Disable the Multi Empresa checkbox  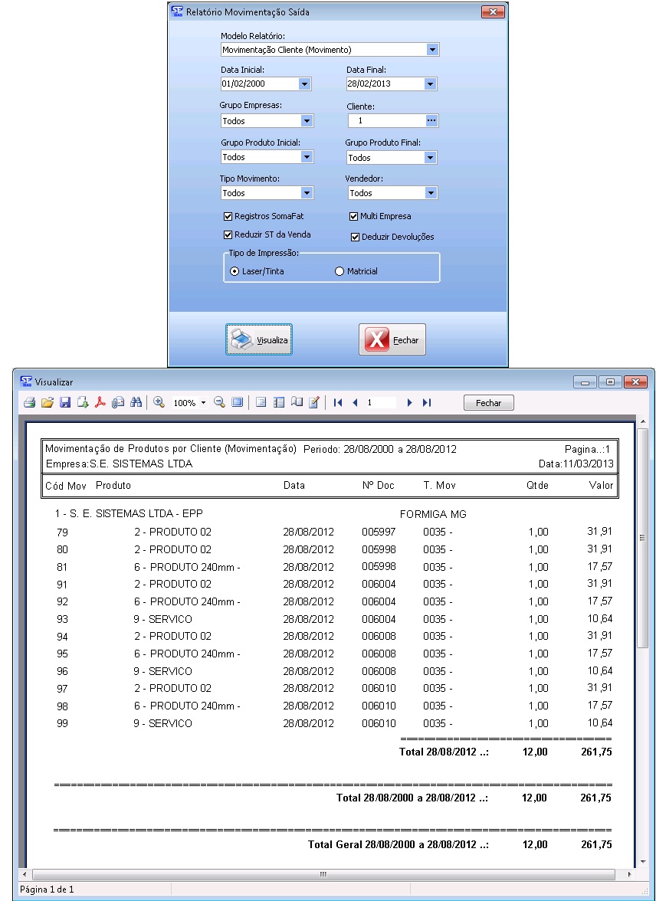354,217
